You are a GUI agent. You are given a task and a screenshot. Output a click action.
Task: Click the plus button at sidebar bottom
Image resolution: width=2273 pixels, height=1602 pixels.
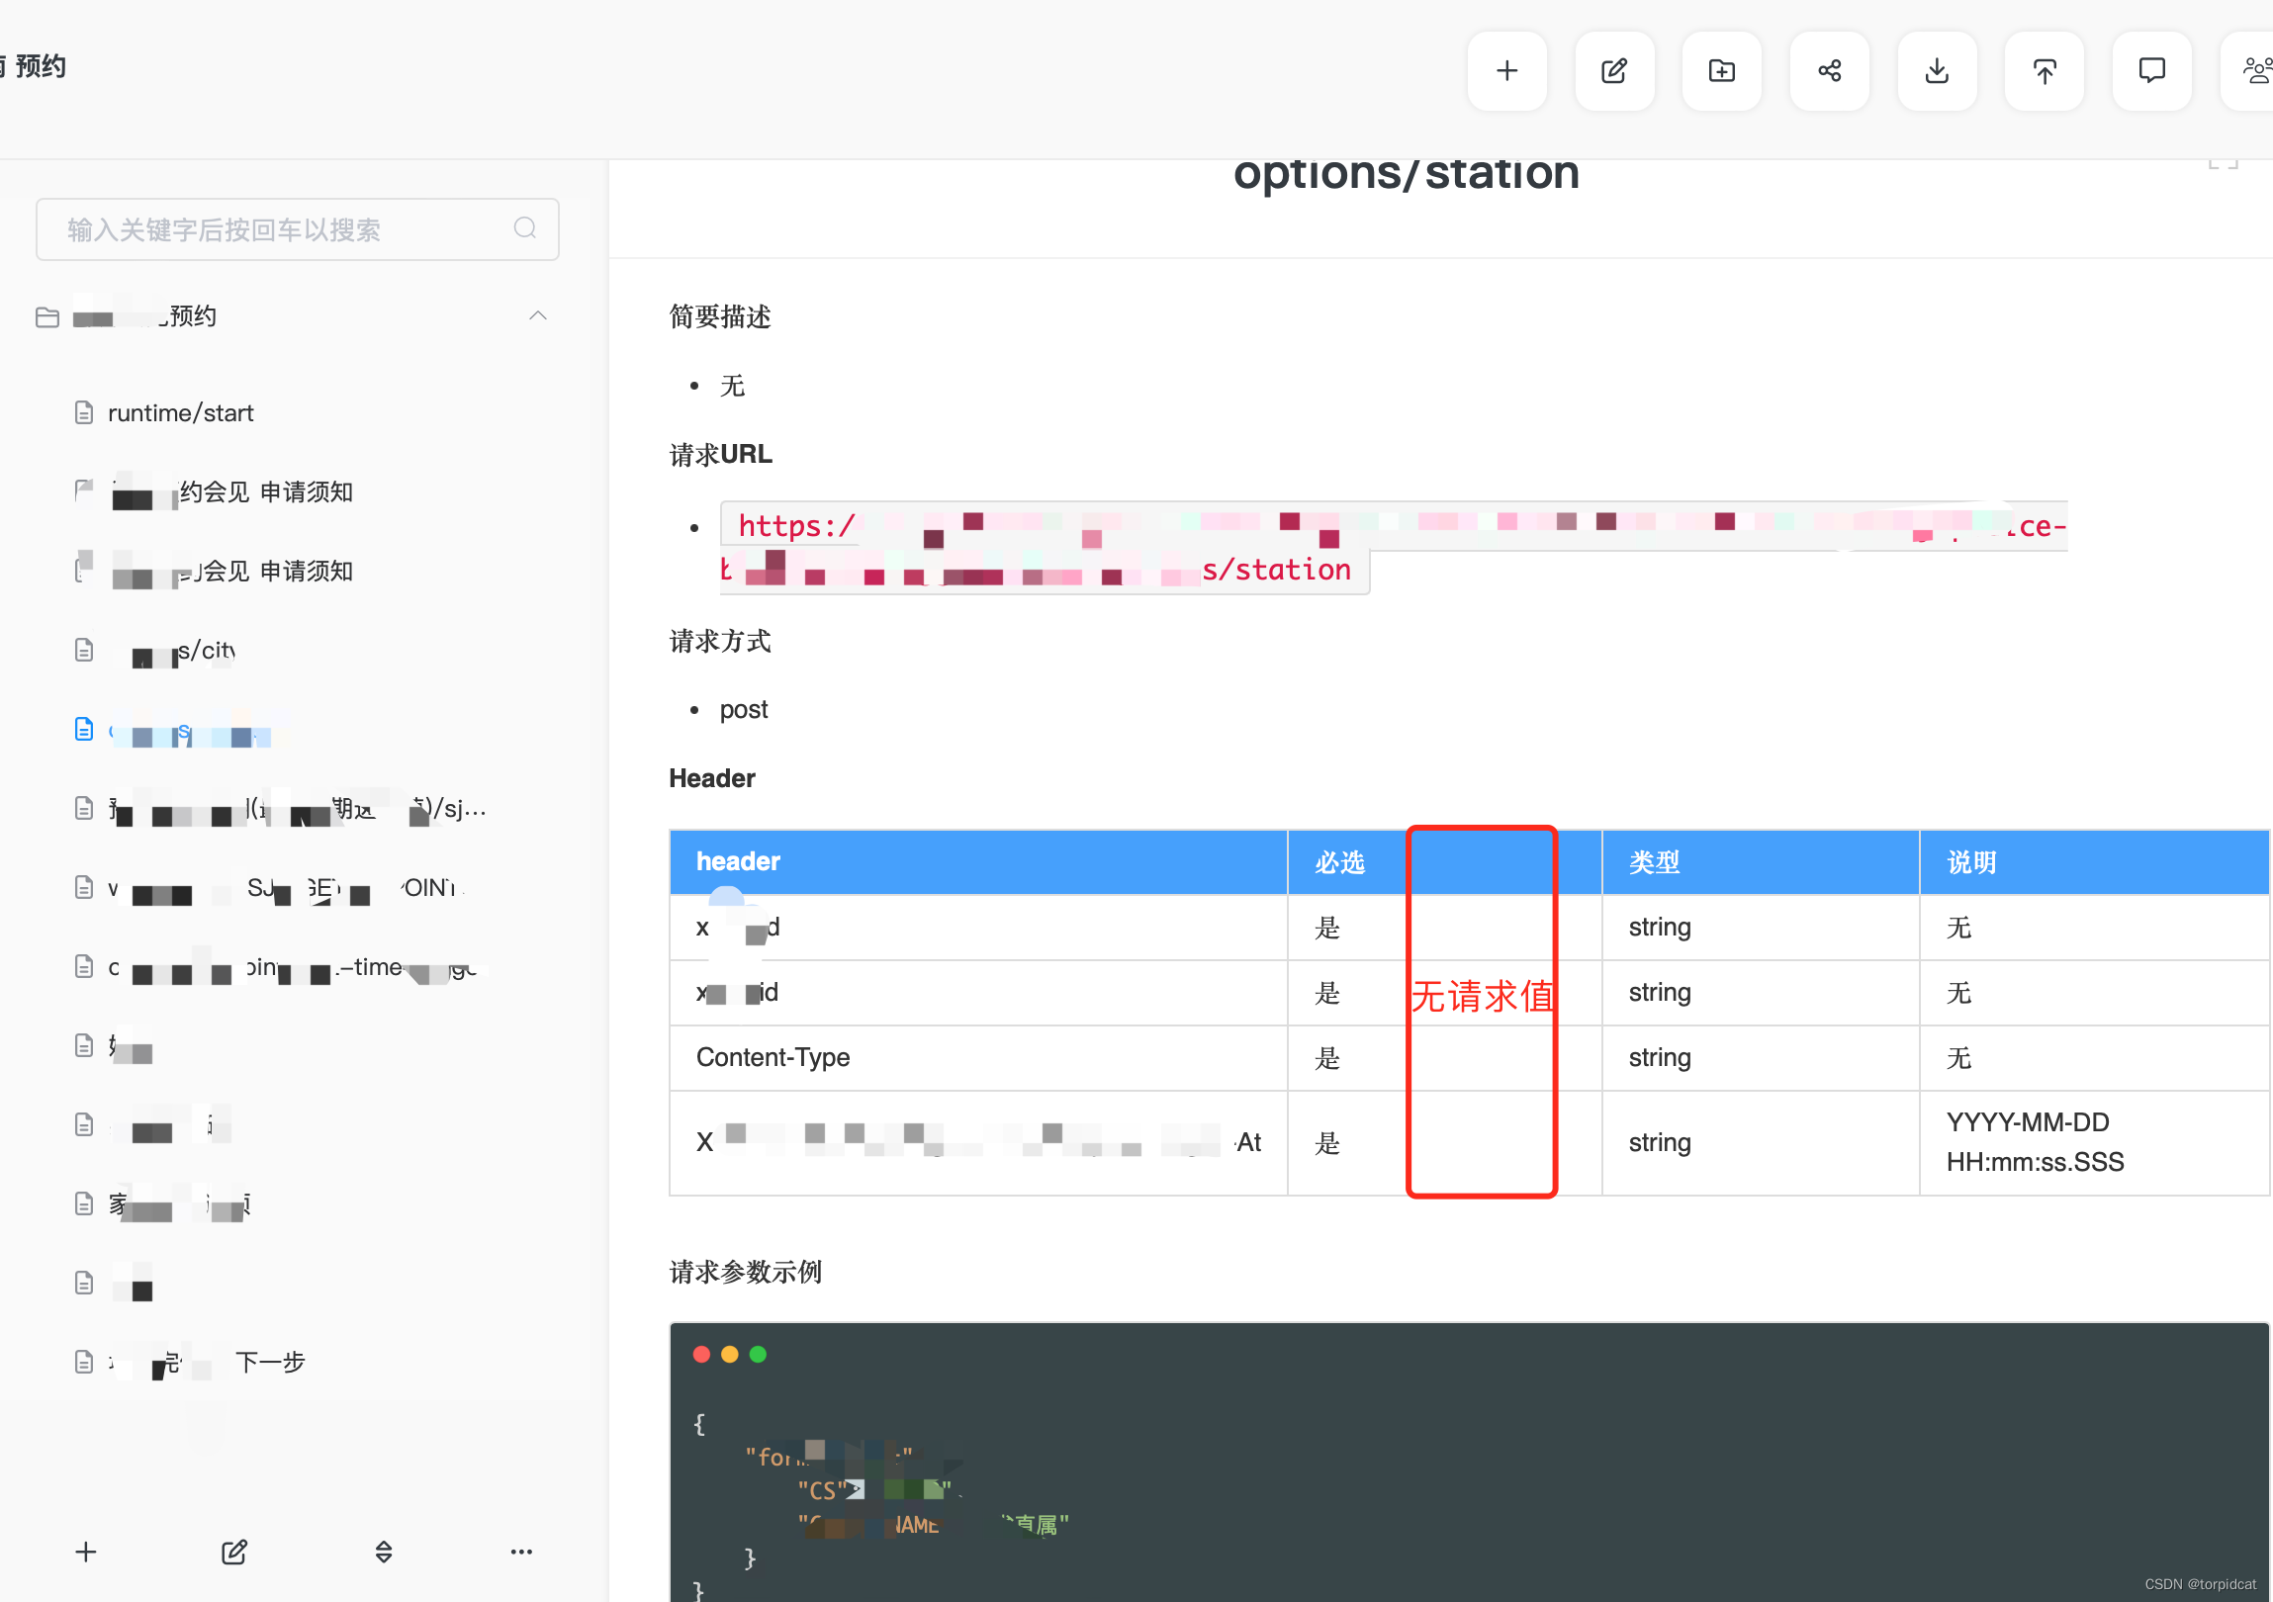(86, 1552)
